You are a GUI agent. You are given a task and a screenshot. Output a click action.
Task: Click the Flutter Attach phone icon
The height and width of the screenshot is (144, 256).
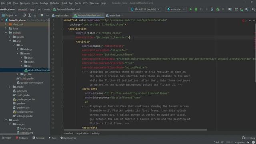pos(212,9)
